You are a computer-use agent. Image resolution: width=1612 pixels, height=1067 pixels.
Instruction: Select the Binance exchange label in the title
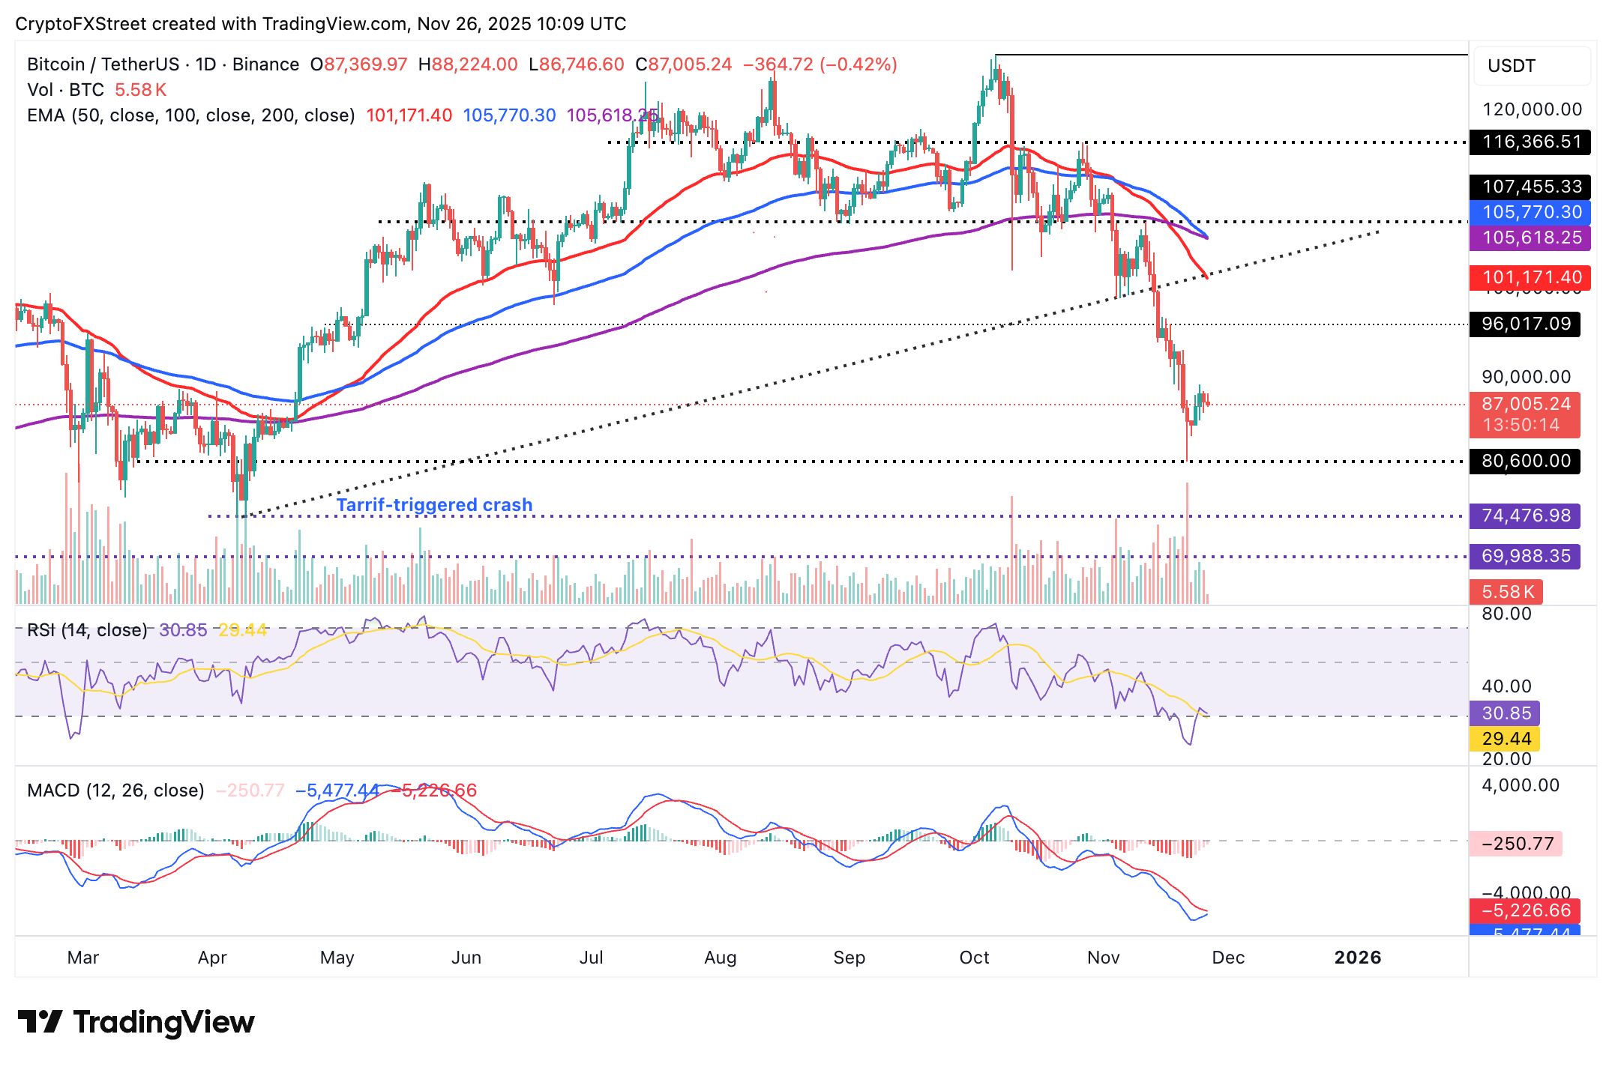tap(266, 64)
